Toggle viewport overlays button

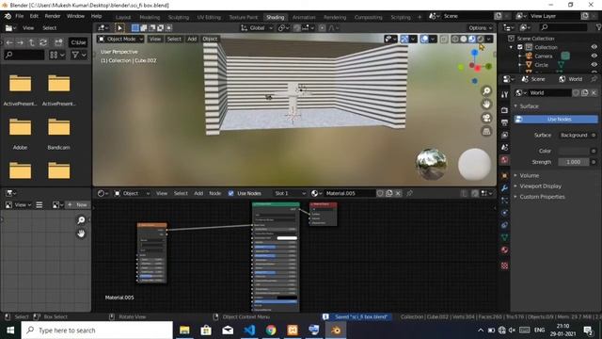[424, 39]
